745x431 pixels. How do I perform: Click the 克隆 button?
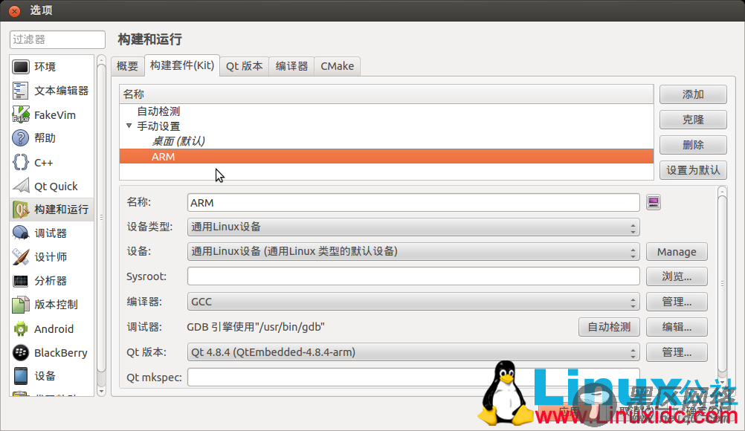point(693,120)
